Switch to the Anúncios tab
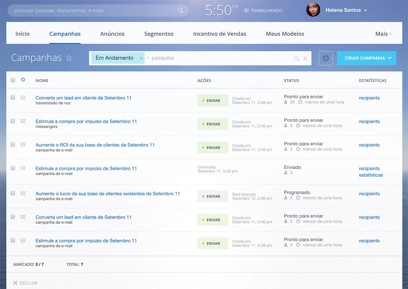The image size is (408, 289). click(x=112, y=34)
